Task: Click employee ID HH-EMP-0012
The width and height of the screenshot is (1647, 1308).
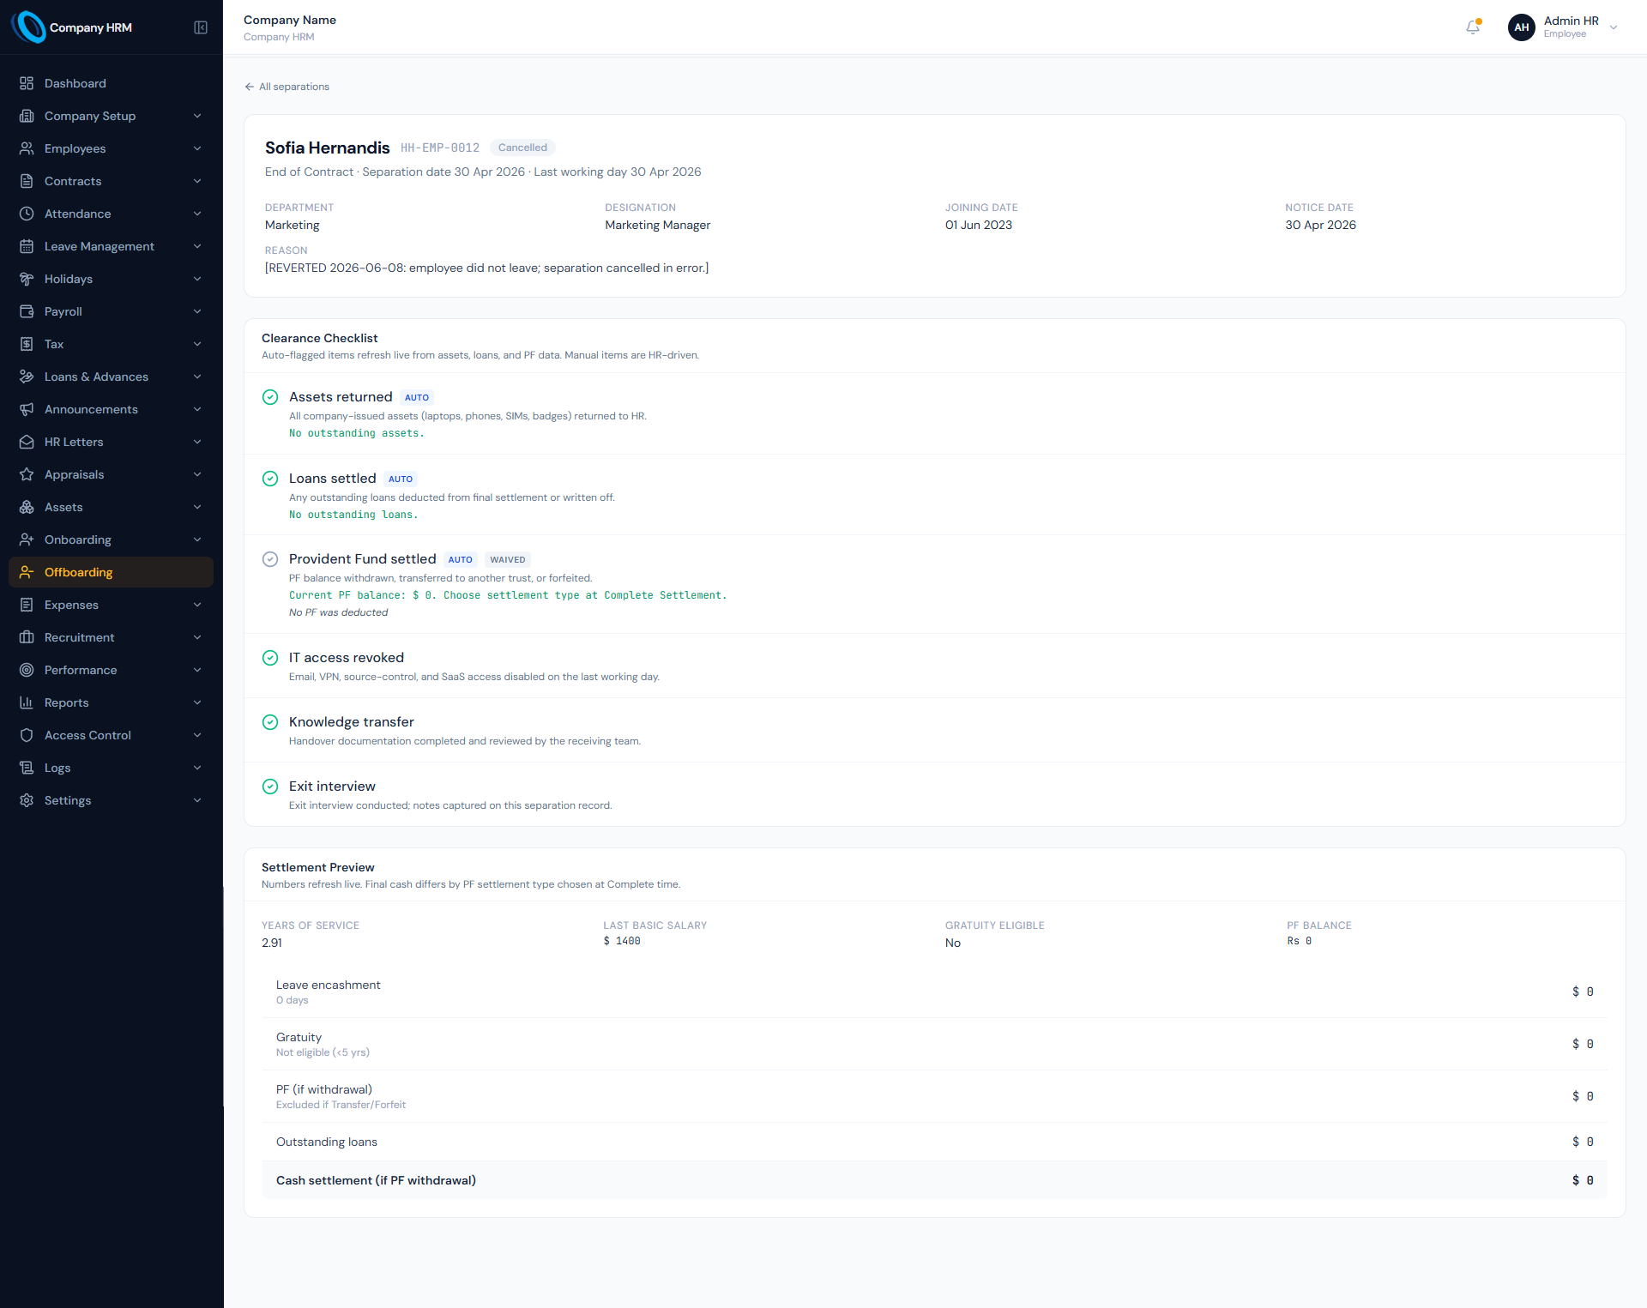Action: click(440, 148)
